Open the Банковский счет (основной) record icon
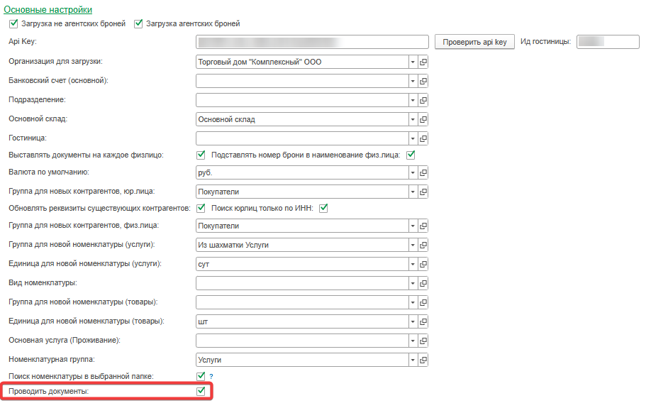This screenshot has width=651, height=408. (423, 81)
